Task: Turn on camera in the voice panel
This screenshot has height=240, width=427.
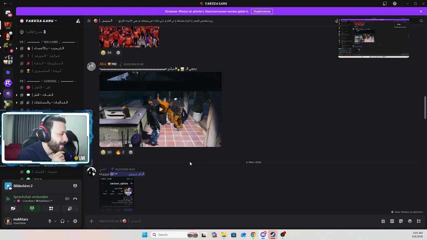Action: click(13, 208)
